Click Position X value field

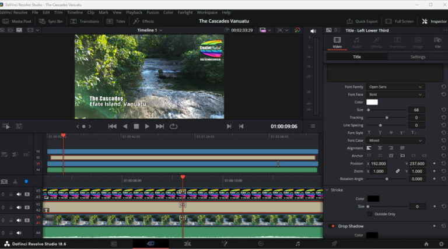379,164
